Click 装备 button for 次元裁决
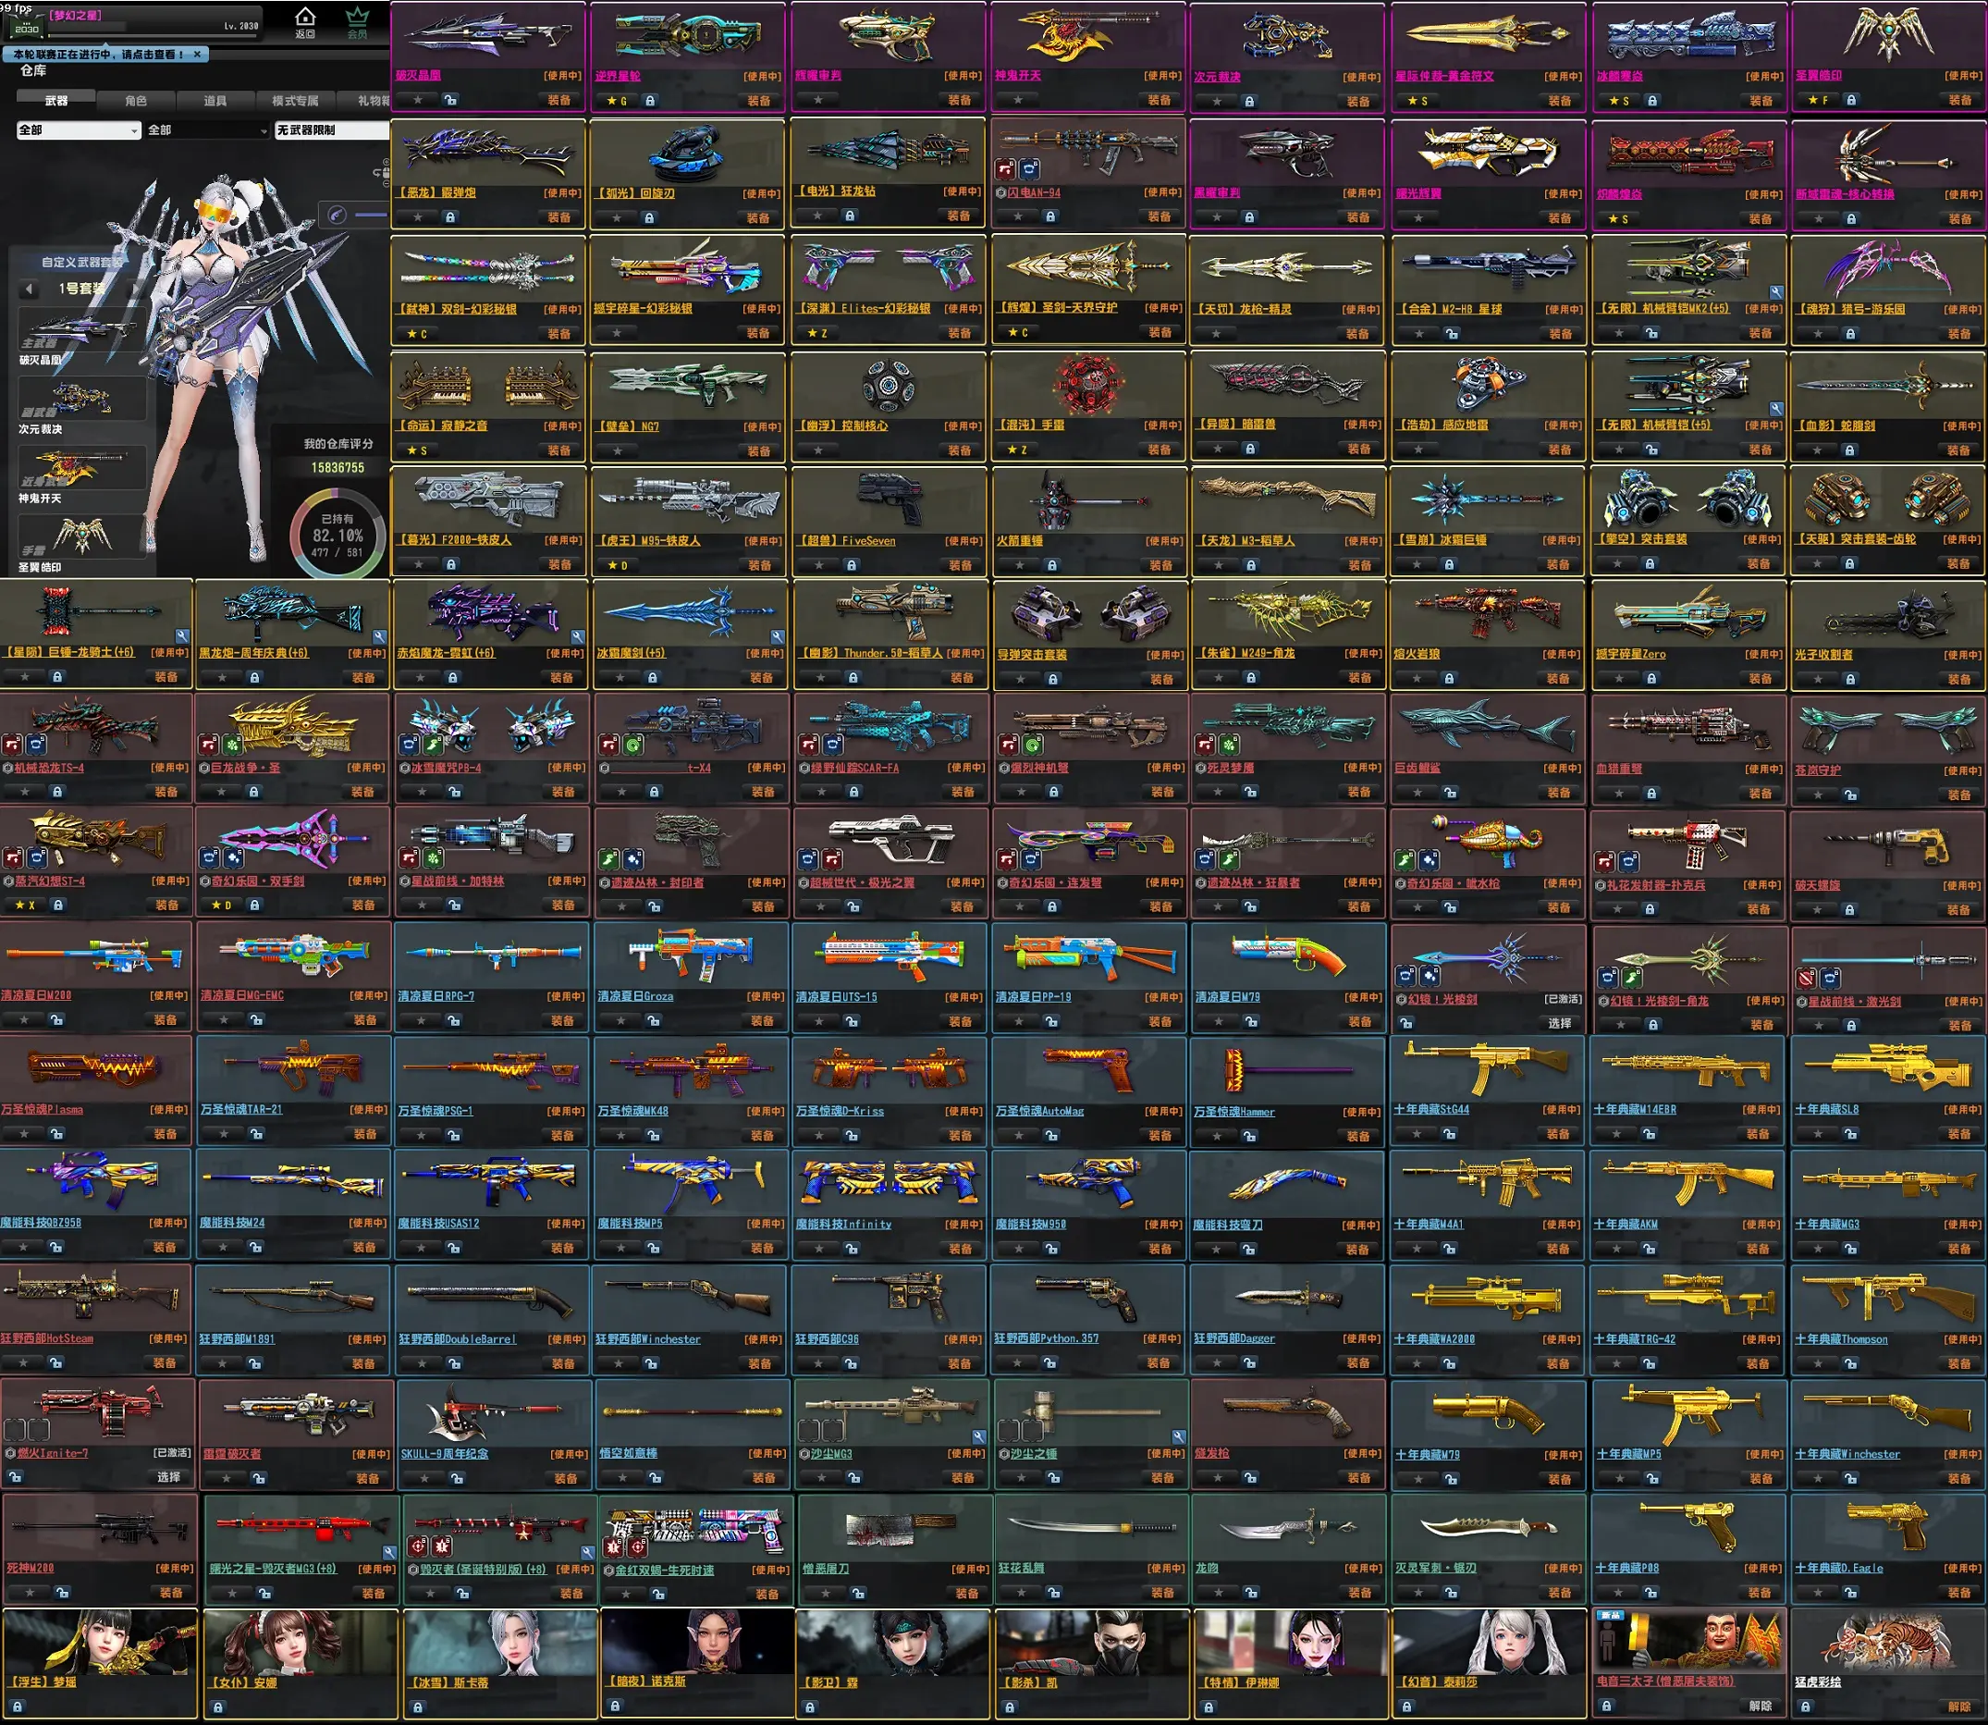1988x1725 pixels. point(1357,100)
